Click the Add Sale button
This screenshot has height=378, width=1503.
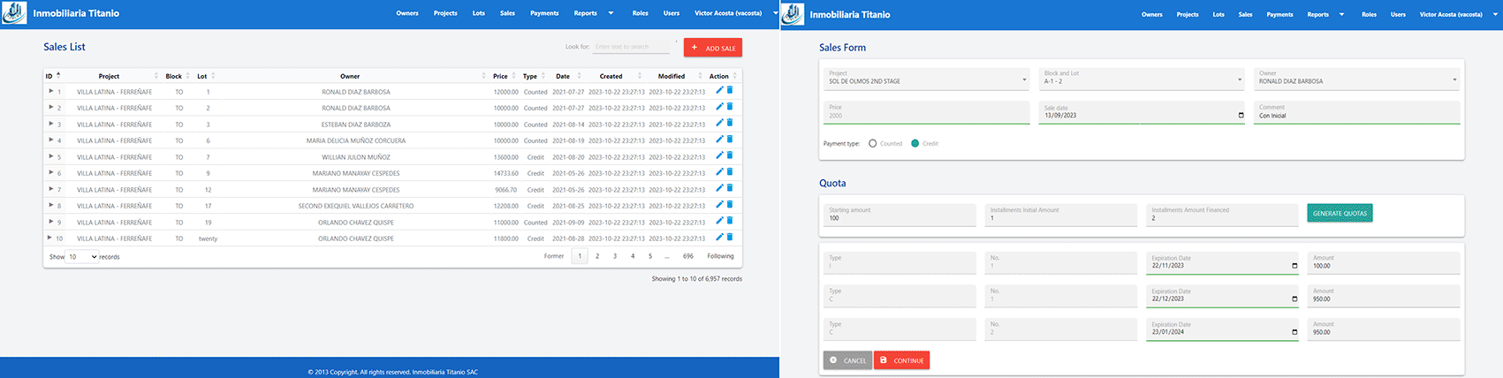point(713,48)
